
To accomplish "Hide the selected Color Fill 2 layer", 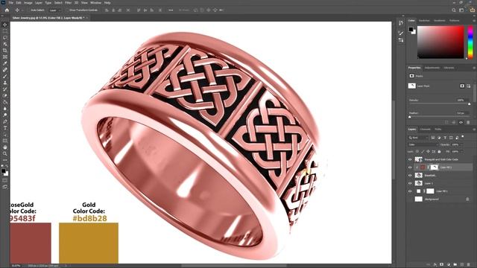I will tap(410, 167).
